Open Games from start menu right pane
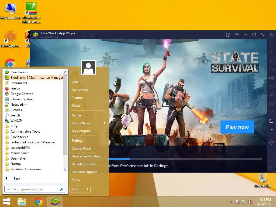Screen dimensions: 276x207 tap(88, 115)
